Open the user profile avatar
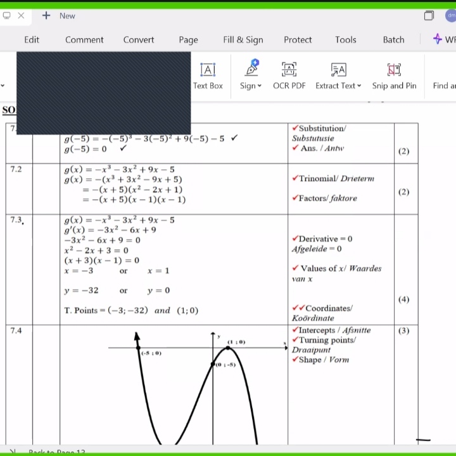Image resolution: width=456 pixels, height=456 pixels. point(450,16)
